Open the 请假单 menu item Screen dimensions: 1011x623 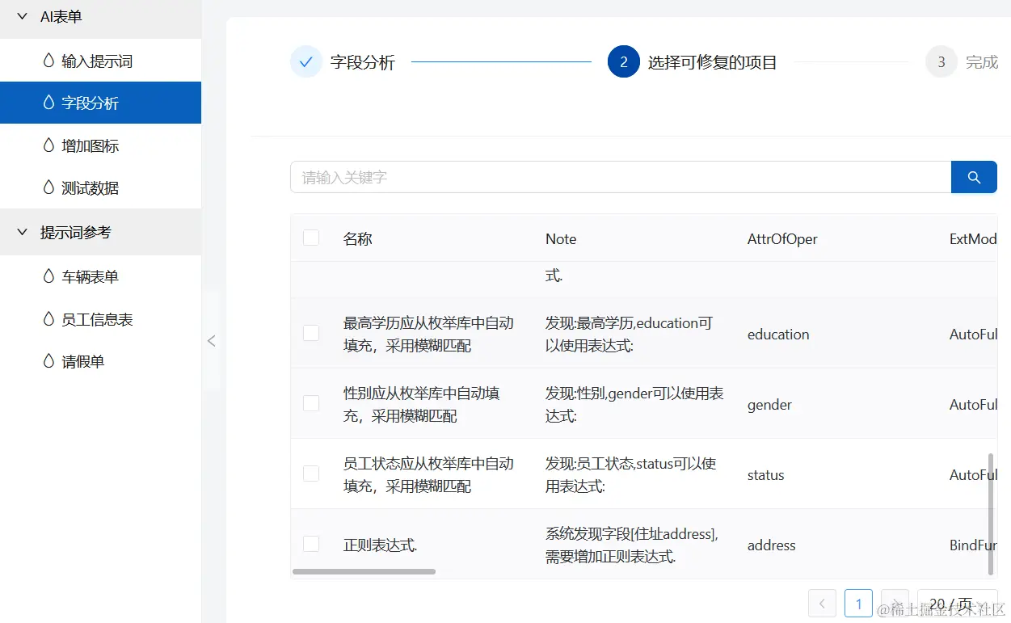click(x=100, y=361)
